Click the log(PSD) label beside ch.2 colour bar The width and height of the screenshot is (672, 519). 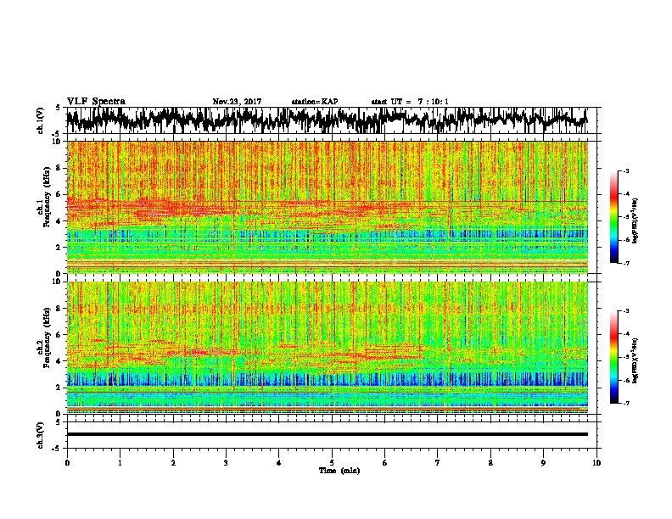click(x=636, y=361)
